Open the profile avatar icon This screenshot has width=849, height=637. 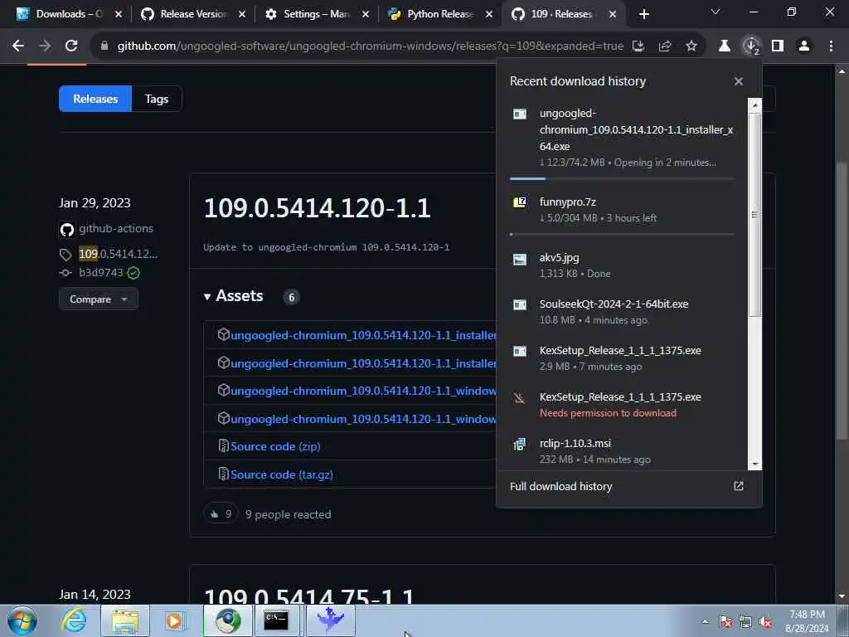tap(804, 46)
